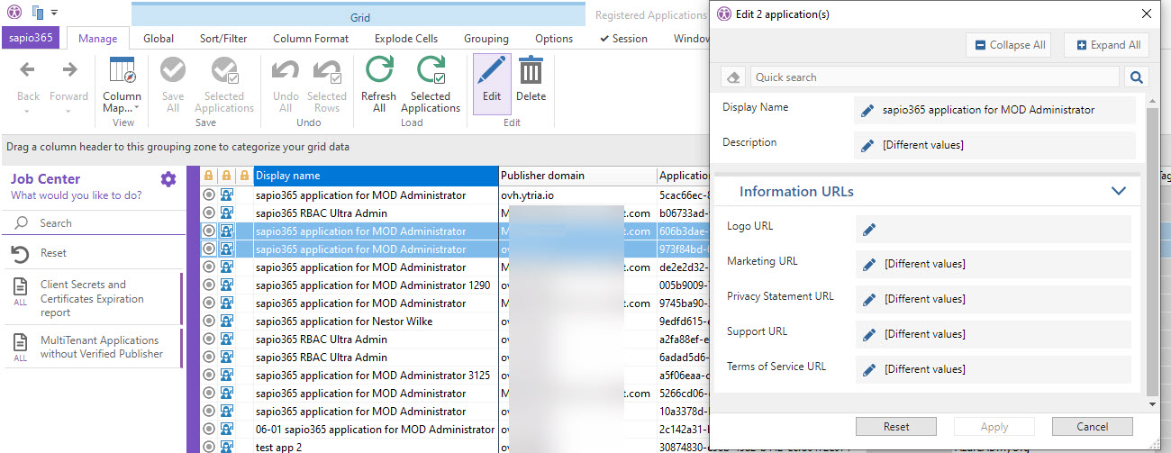
Task: Collapse the Information URLs section chevron
Action: 1119,191
